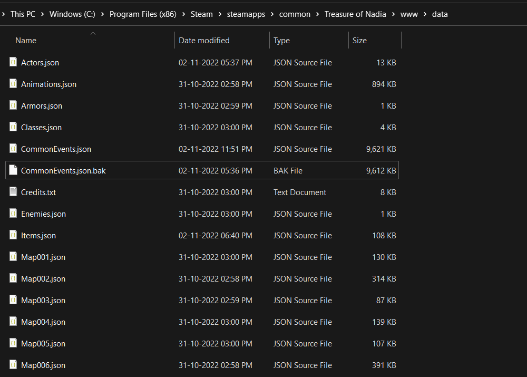Navigate to This PC breadcrumb

point(23,14)
